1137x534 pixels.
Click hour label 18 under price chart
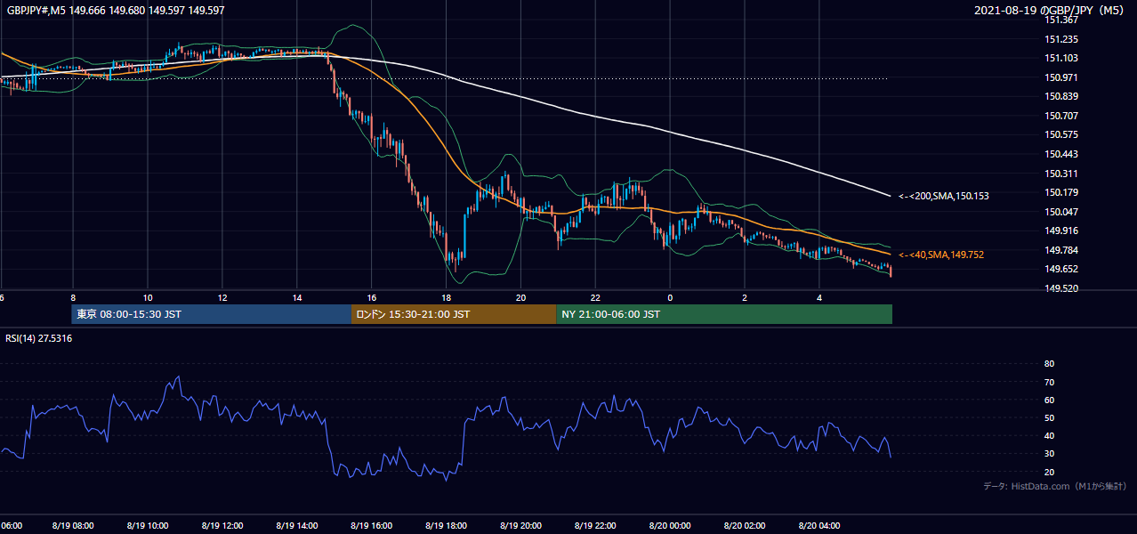tap(447, 298)
